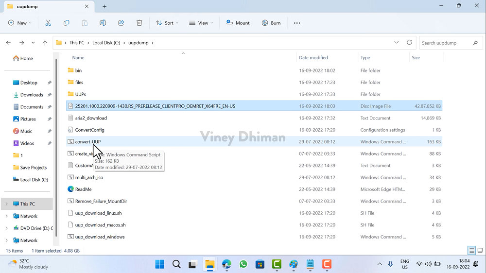Viewport: 486px width, 273px height.
Task: Open Task View on the taskbar
Action: click(x=192, y=264)
